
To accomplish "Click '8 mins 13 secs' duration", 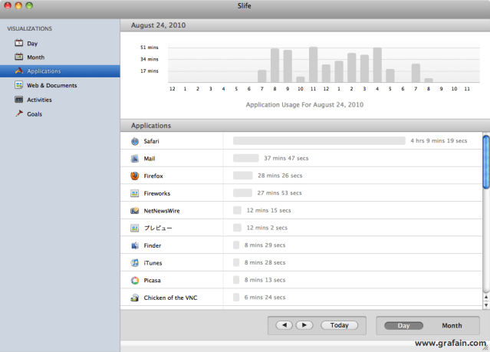I will coord(265,280).
